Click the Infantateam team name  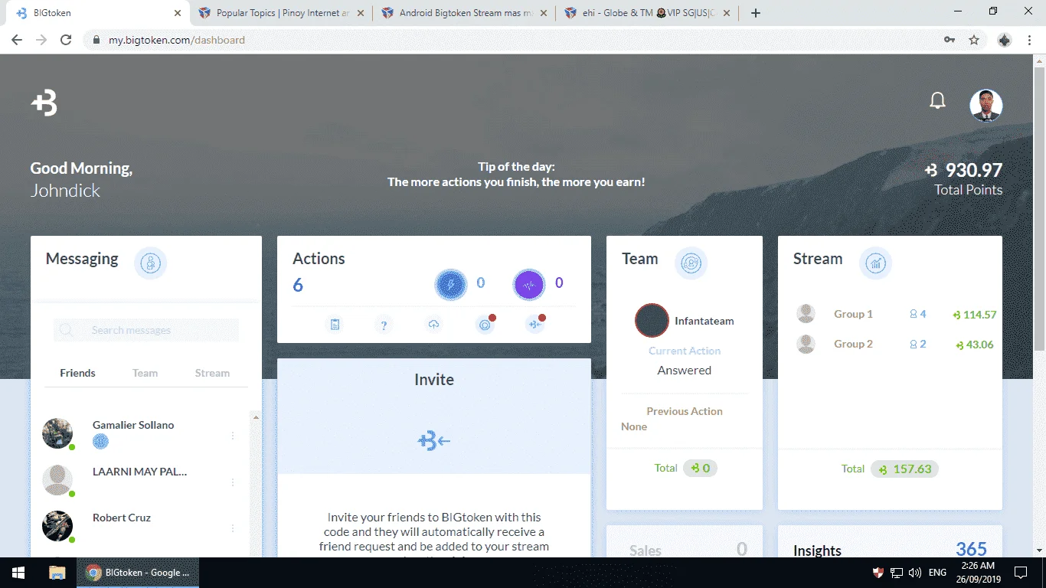pyautogui.click(x=704, y=321)
